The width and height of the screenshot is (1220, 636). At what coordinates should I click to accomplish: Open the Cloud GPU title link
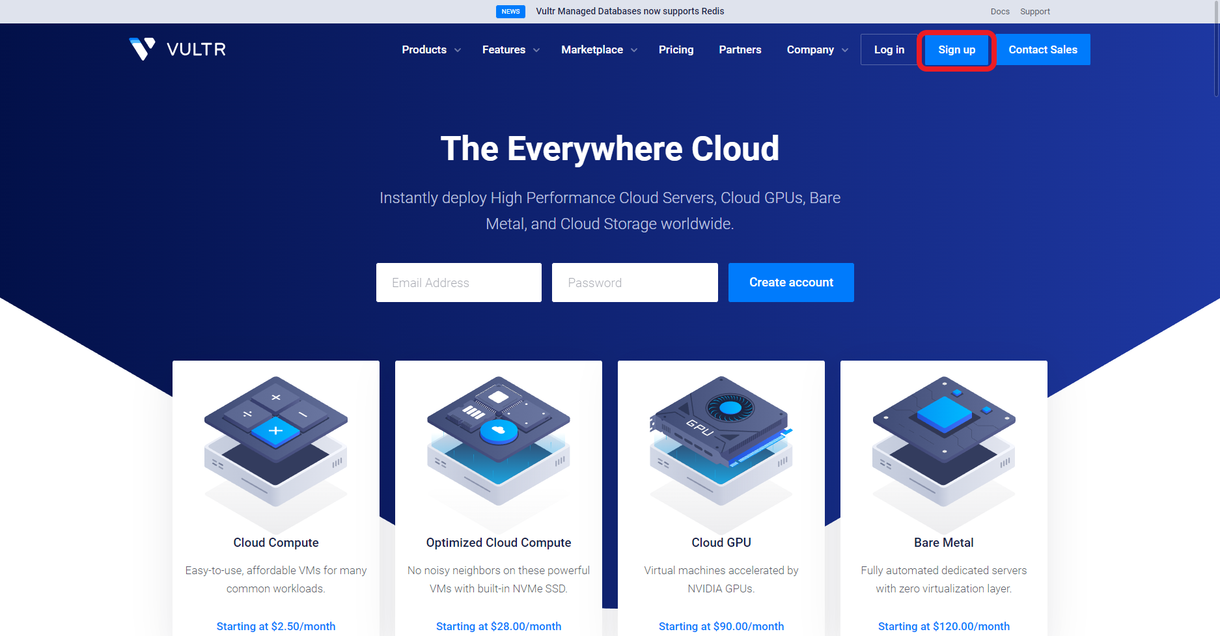click(x=721, y=542)
